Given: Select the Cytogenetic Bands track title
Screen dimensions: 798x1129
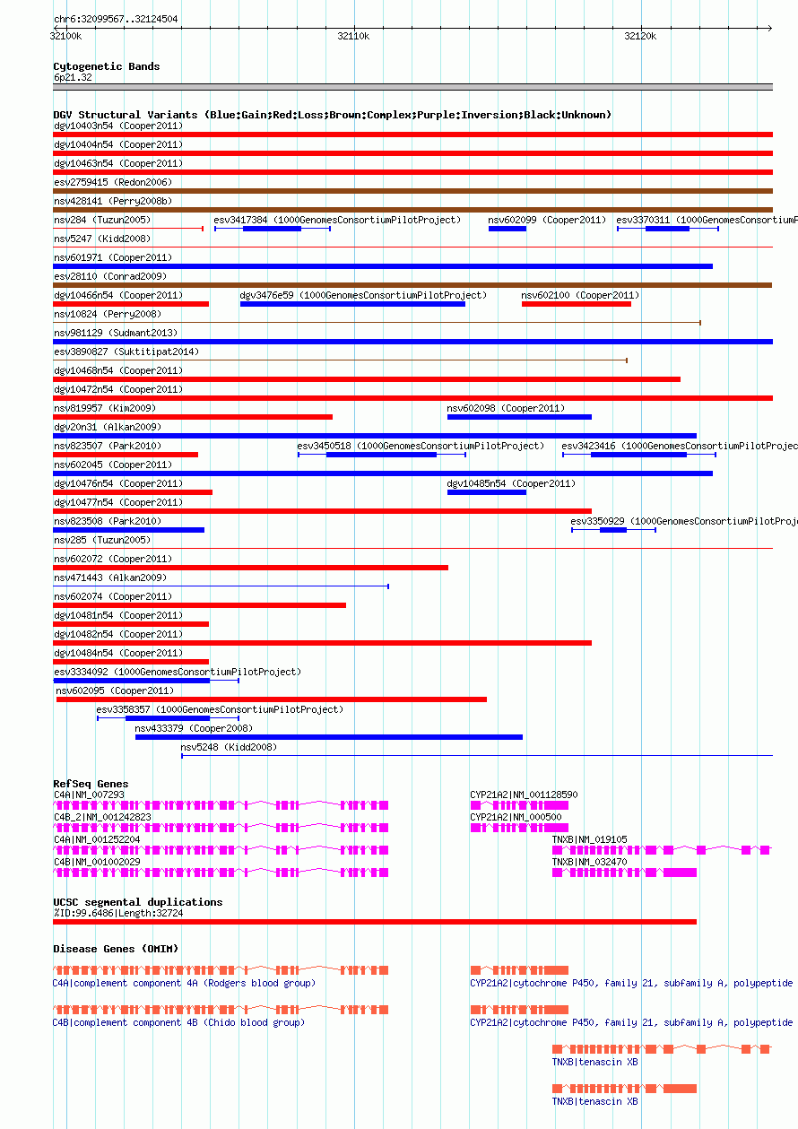Looking at the screenshot, I should coord(107,66).
